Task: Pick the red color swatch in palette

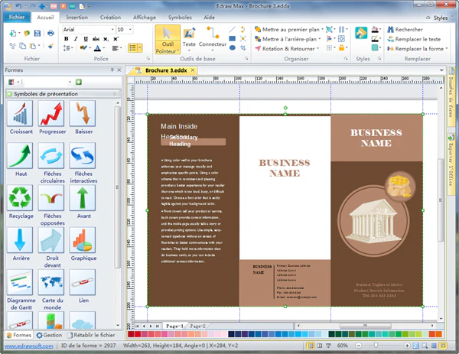Action: point(138,334)
